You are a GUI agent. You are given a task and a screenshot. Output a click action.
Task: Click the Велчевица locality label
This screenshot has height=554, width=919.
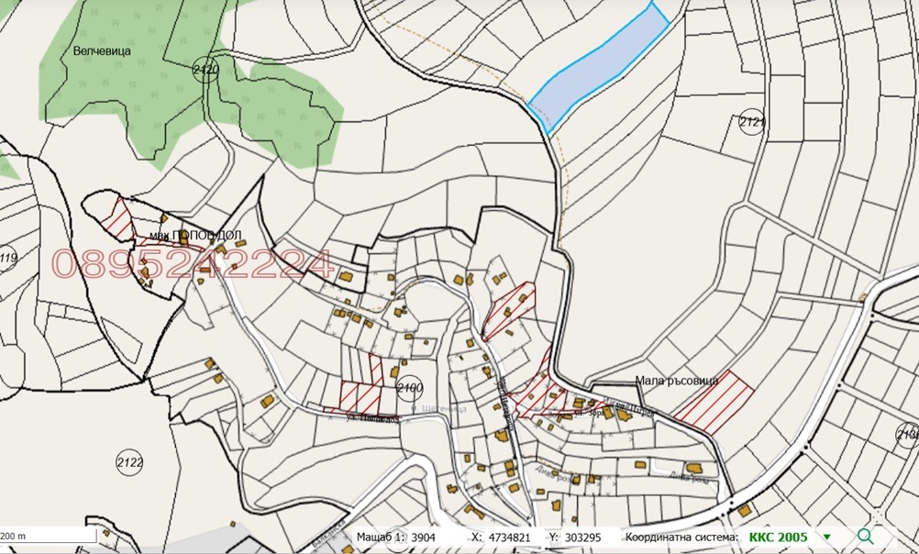[x=102, y=51]
